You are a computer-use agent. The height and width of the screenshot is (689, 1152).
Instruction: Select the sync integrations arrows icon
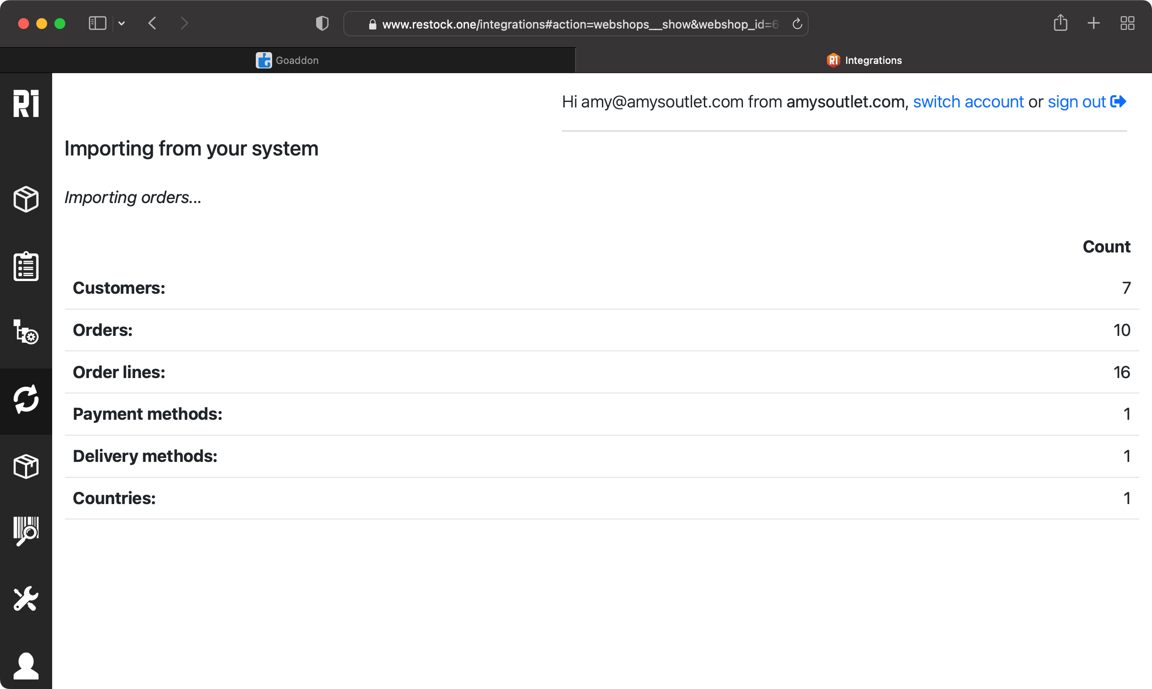coord(26,399)
